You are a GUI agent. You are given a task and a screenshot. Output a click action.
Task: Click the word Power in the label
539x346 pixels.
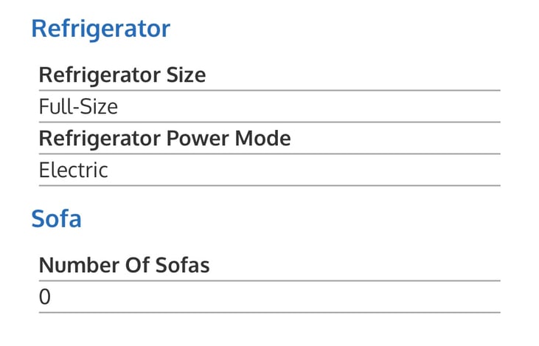[198, 139]
